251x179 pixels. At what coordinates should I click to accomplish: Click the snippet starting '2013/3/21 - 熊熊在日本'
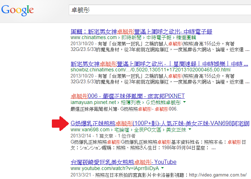[x=159, y=175]
